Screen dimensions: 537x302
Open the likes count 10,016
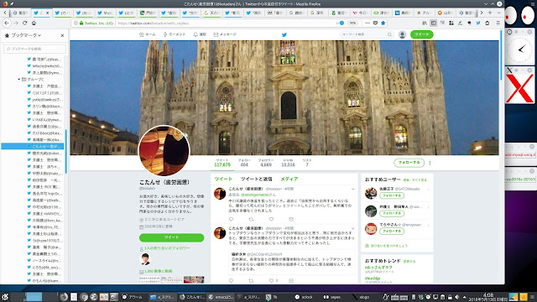click(288, 163)
